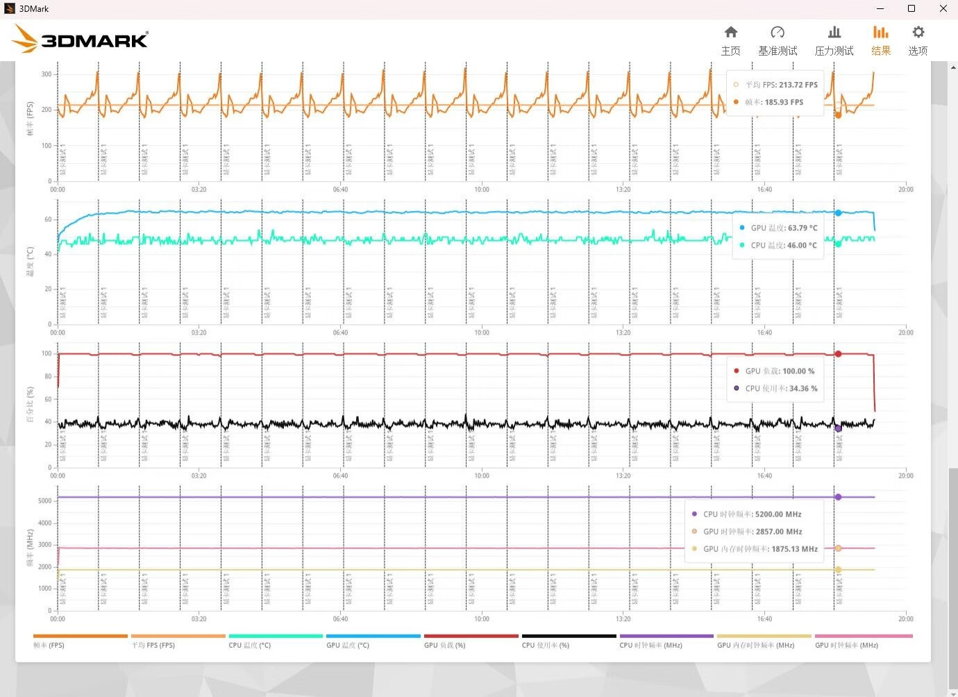
Task: Click the 温度 (°C) axis title of second chart
Action: pyautogui.click(x=30, y=262)
